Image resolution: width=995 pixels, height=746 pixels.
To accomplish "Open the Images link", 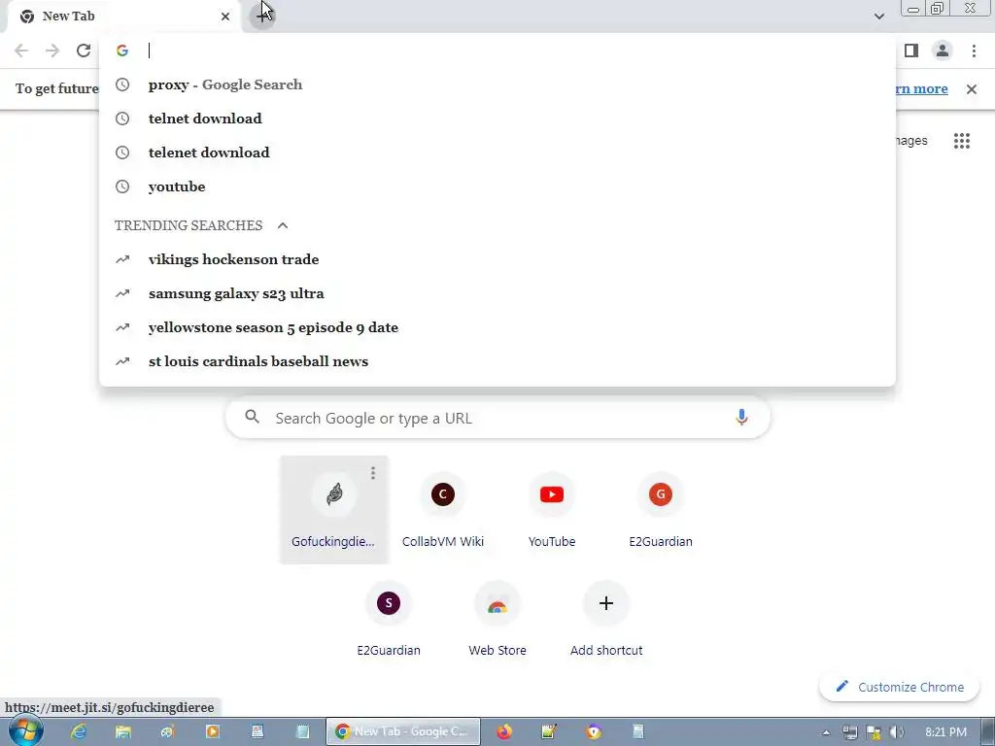I will [911, 141].
